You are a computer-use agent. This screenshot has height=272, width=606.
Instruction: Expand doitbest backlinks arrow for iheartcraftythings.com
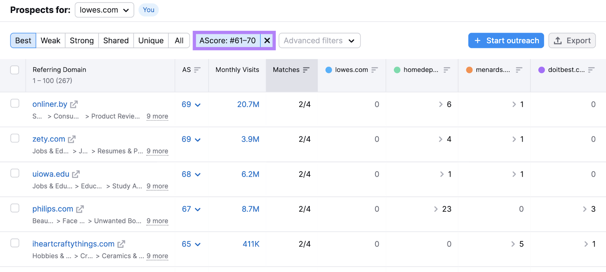(x=586, y=244)
